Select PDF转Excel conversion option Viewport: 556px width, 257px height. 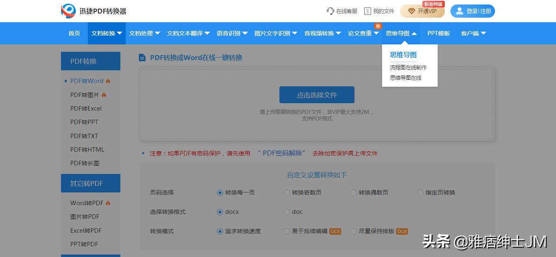tap(86, 108)
